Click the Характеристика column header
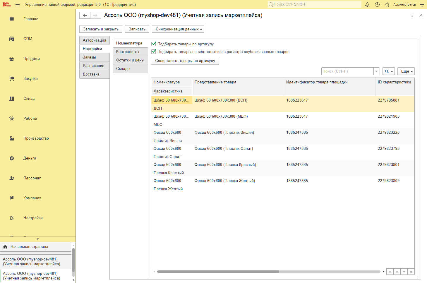The image size is (427, 283). pos(172,91)
